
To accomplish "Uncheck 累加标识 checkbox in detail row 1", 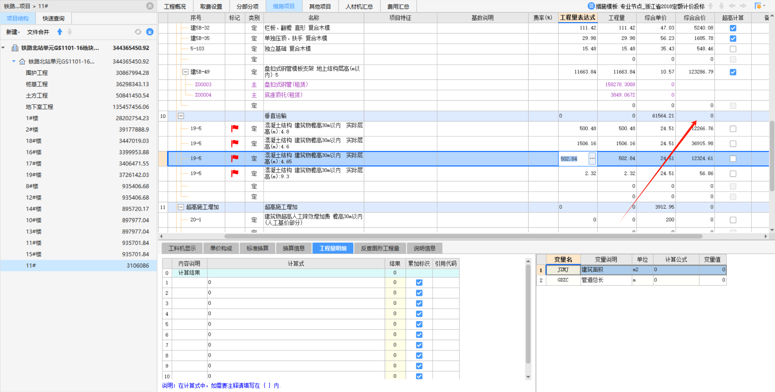I will [419, 282].
